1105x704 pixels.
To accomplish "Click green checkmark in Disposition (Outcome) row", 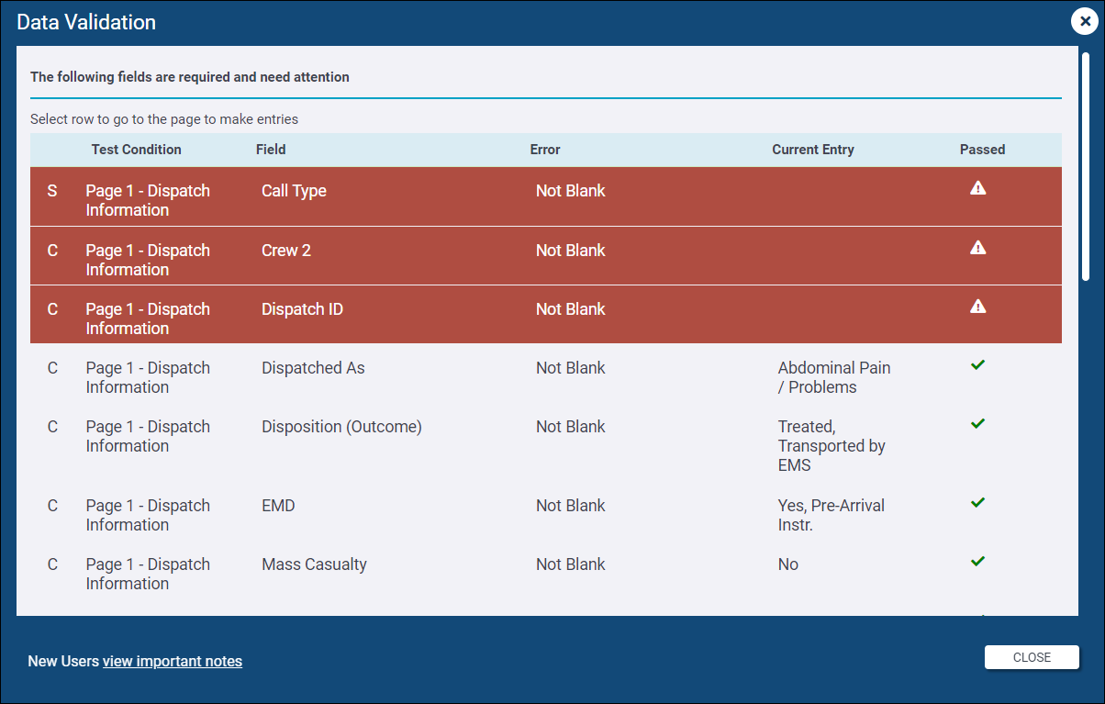I will coord(978,424).
